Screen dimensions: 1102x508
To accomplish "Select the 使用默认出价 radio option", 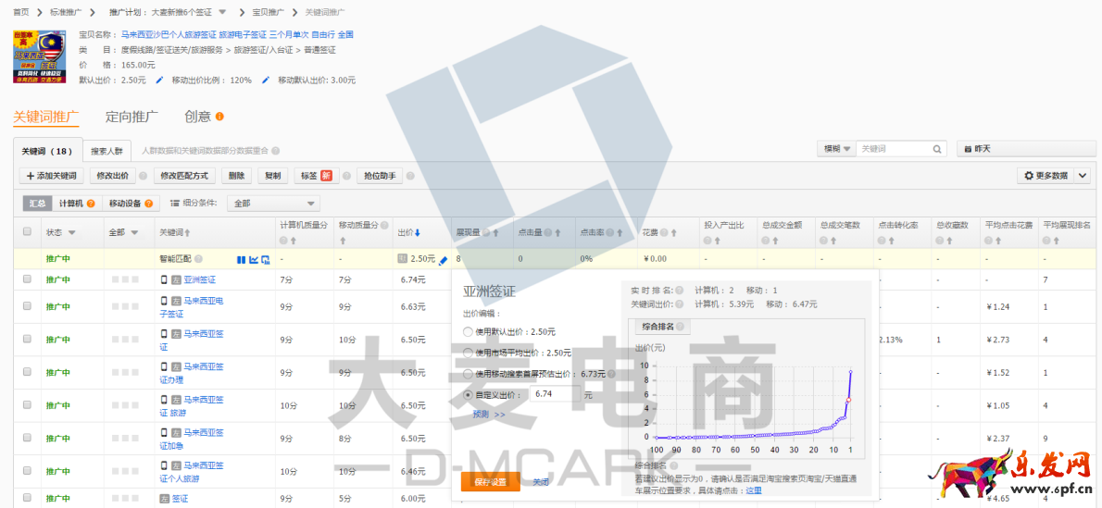I will click(467, 331).
